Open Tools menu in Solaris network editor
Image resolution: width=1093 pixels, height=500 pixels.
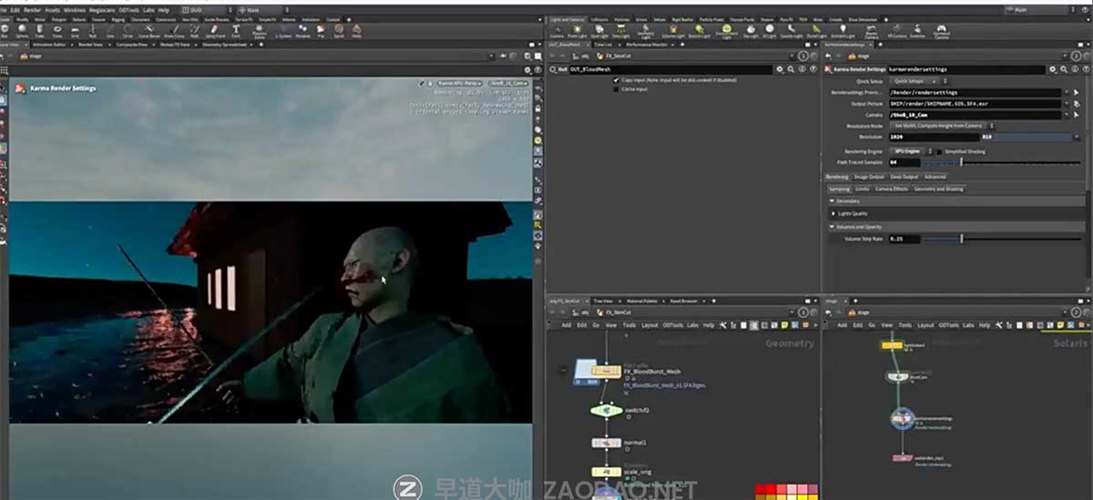[904, 324]
